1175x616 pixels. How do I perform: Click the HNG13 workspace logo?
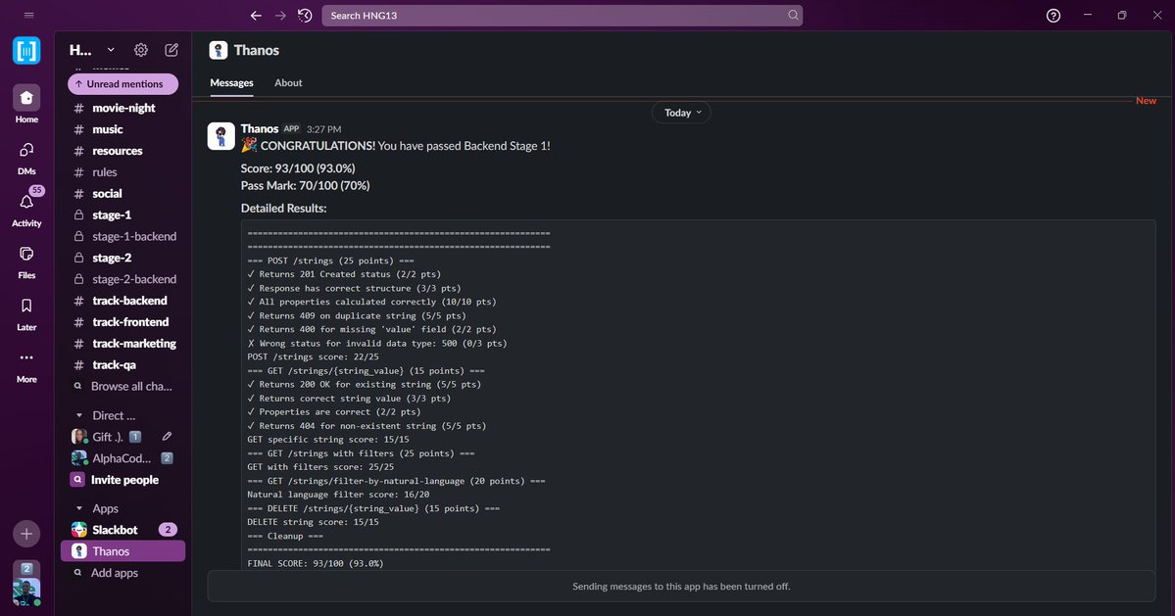(x=26, y=51)
